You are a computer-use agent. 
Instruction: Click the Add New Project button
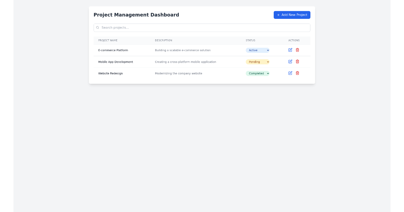pyautogui.click(x=292, y=15)
